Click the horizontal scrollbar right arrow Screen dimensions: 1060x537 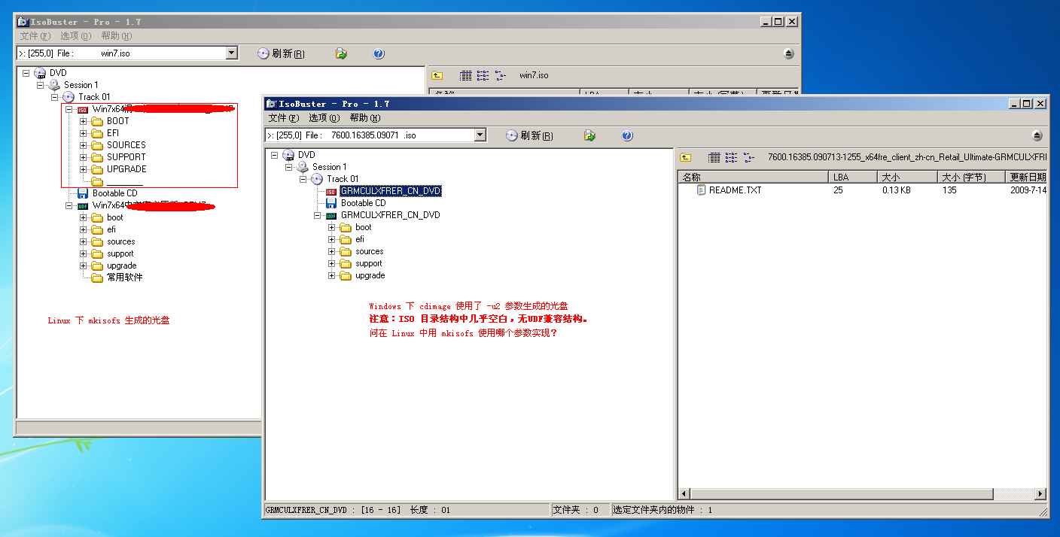tap(1040, 494)
